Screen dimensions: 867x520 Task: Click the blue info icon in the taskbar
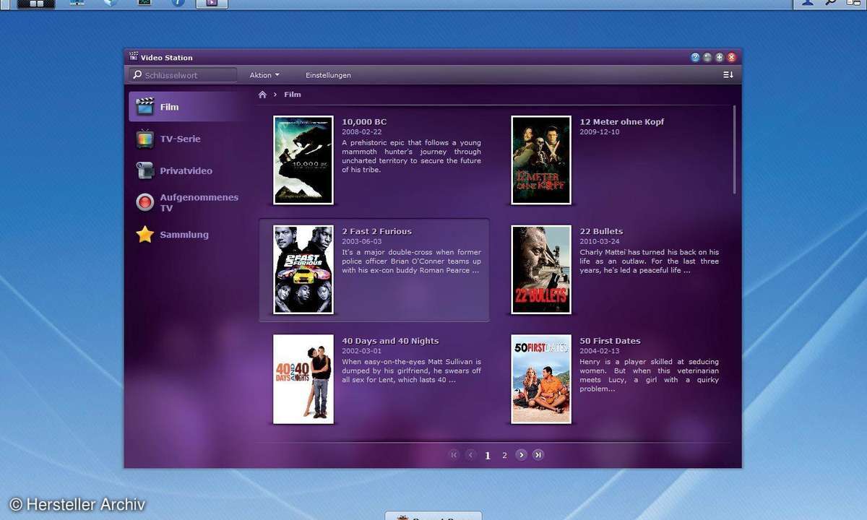click(x=178, y=3)
